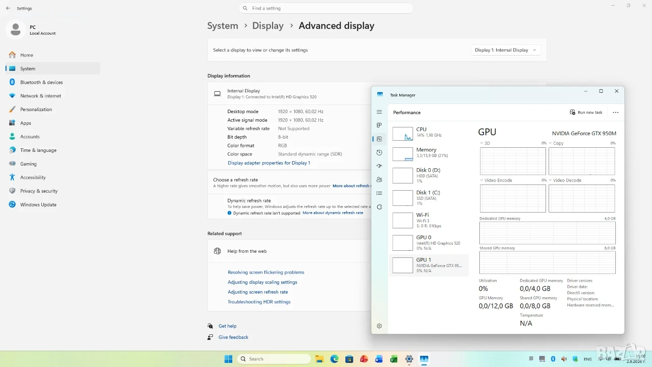
Task: Select Memory in the performance list
Action: 429,153
